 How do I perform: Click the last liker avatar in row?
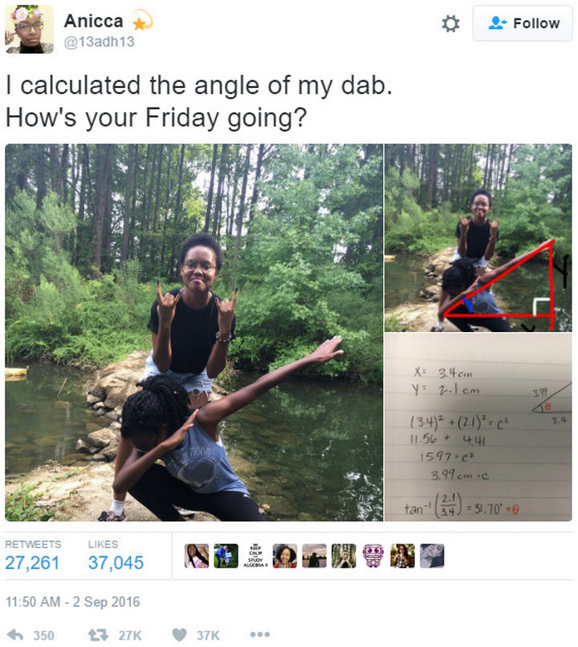click(432, 556)
